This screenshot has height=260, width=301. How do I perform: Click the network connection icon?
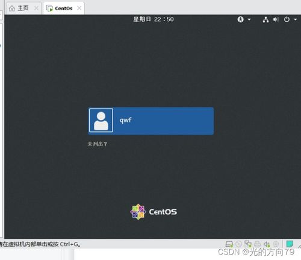(x=265, y=20)
